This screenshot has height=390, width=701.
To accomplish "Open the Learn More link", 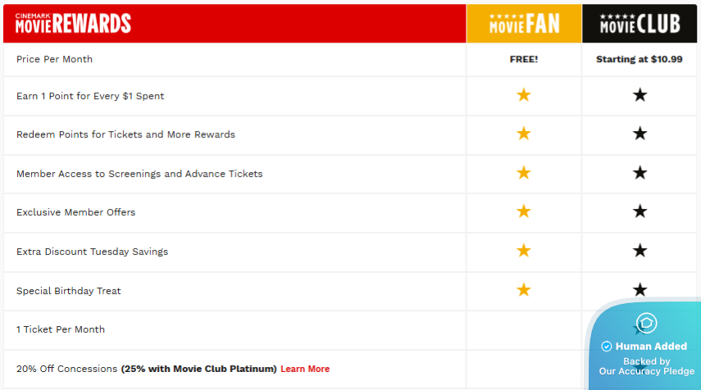I will point(305,369).
